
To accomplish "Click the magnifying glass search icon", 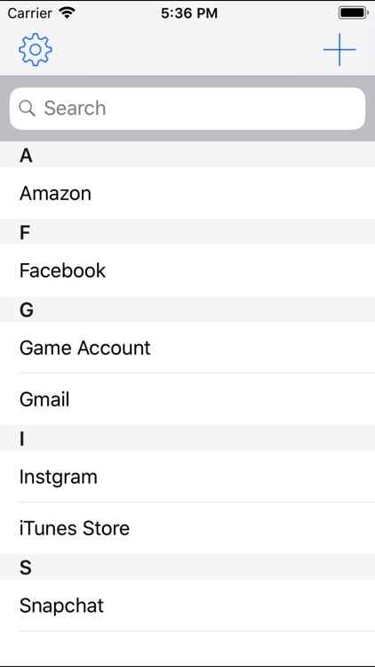I will tap(27, 108).
